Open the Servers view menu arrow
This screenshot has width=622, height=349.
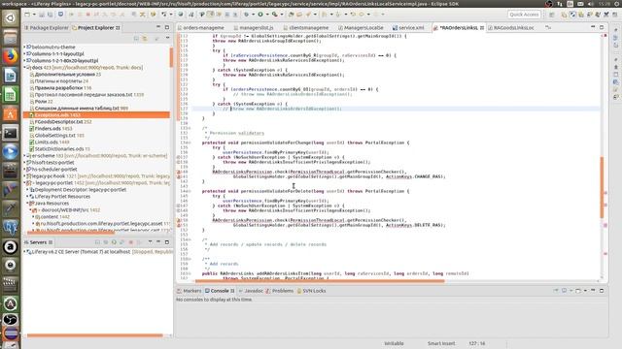click(x=150, y=242)
